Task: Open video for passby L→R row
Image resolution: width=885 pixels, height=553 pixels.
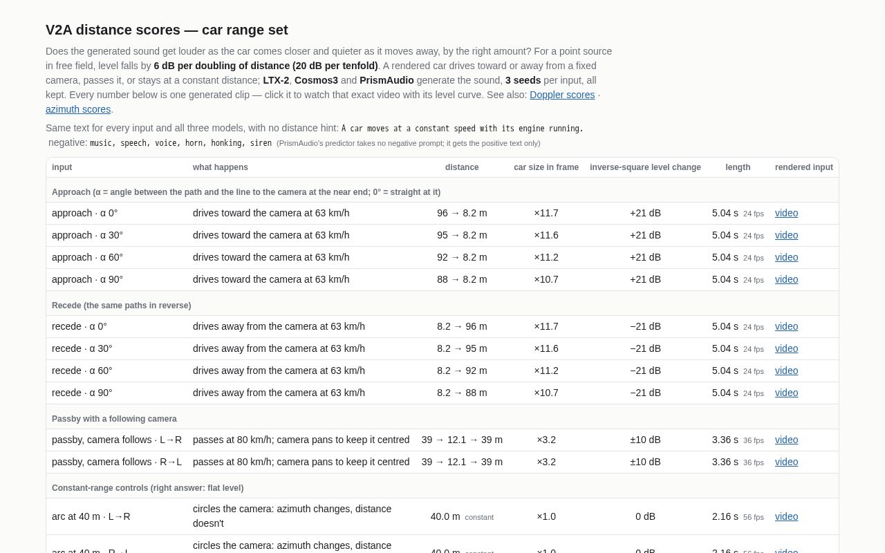Action: [786, 440]
